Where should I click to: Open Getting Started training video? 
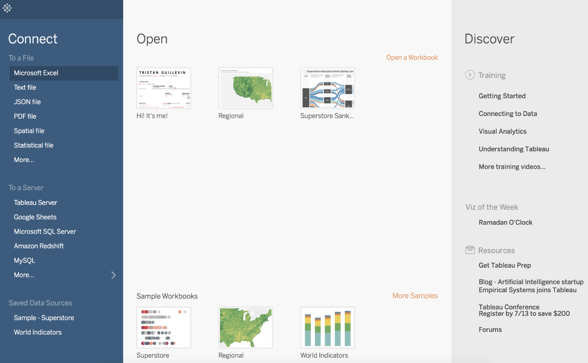tap(502, 96)
